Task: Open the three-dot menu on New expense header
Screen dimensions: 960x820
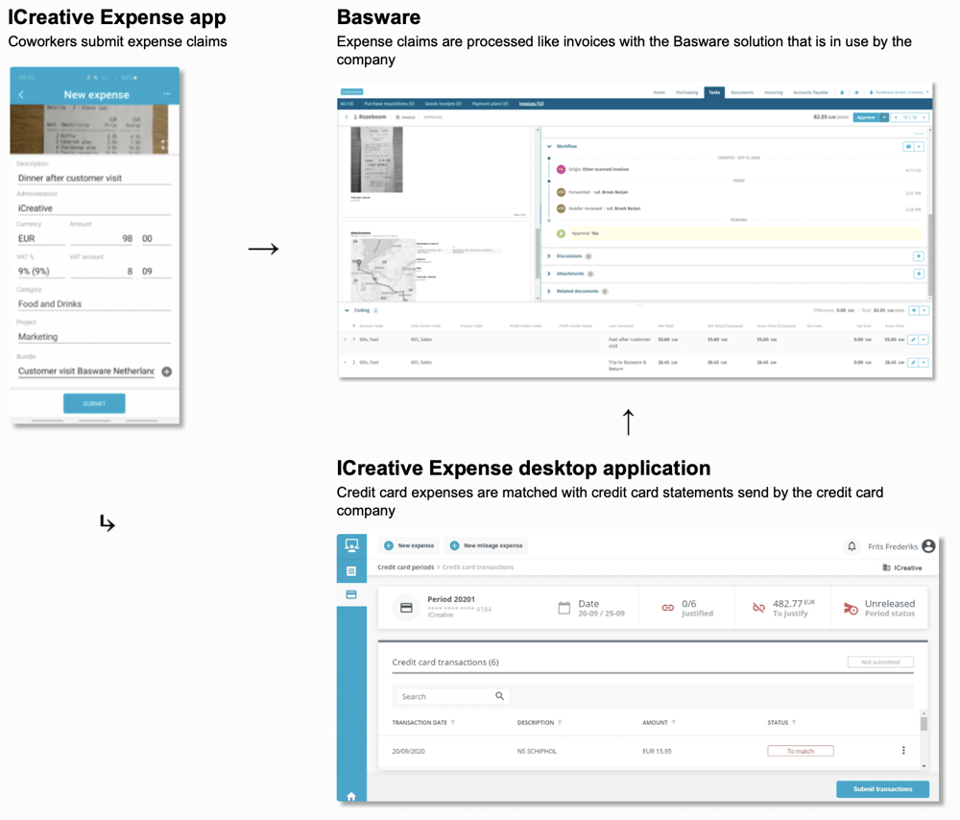Action: 167,94
